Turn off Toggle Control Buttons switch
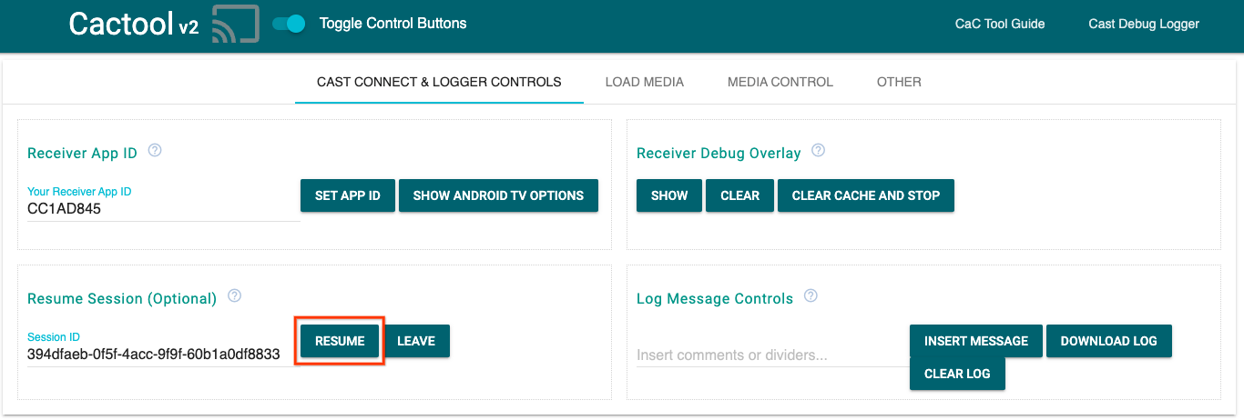This screenshot has height=420, width=1244. (290, 24)
